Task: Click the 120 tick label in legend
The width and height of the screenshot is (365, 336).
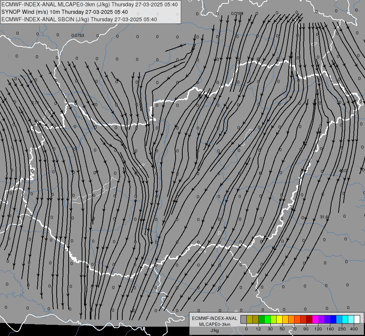Action: pyautogui.click(x=318, y=329)
